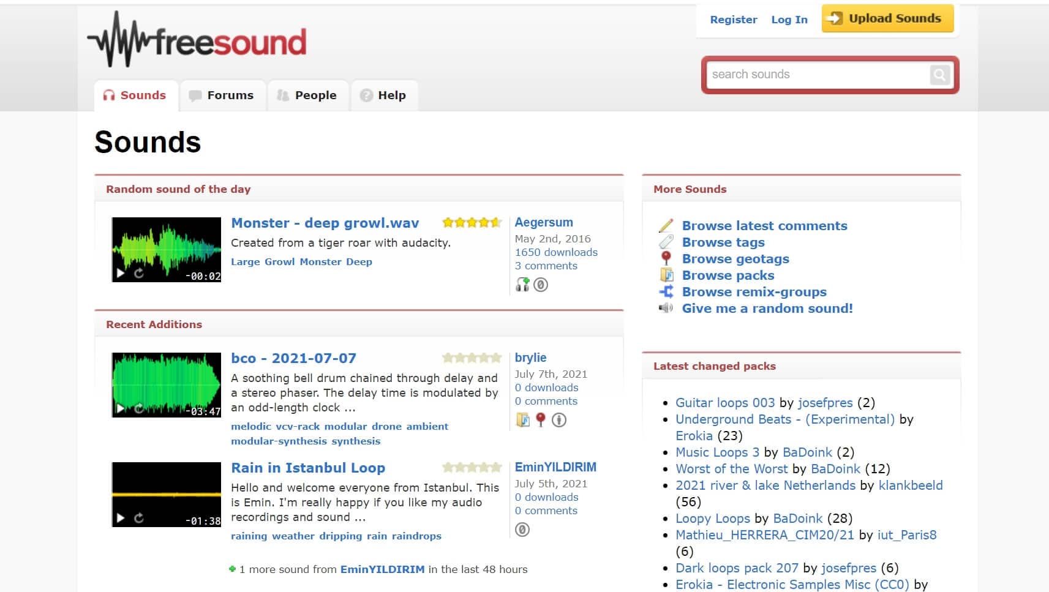Open Aegersum user profile

coord(544,222)
